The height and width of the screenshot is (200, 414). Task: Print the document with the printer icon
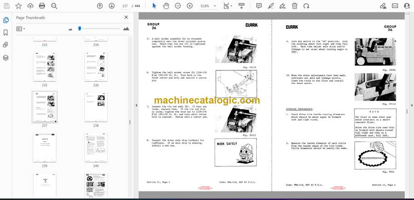(x=42, y=6)
